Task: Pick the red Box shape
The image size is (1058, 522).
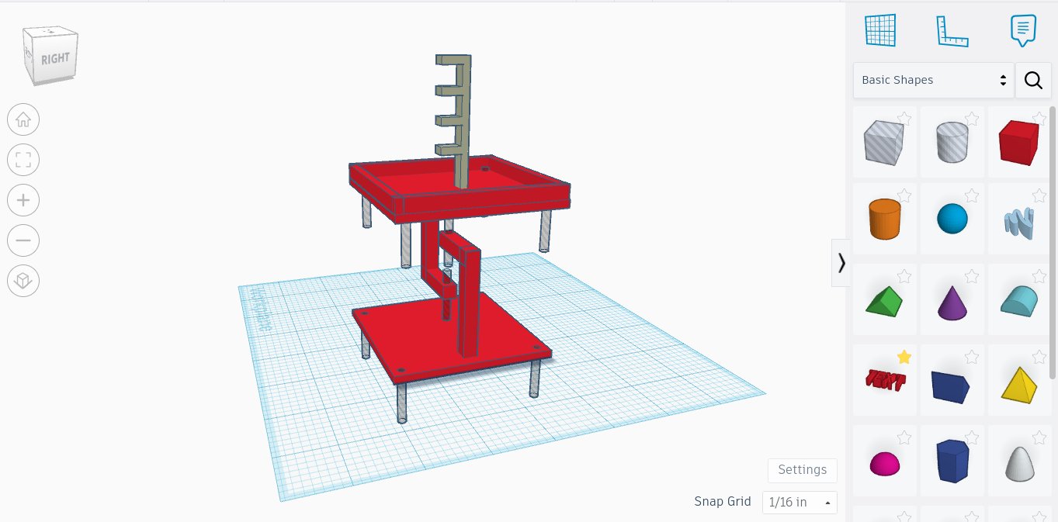Action: click(x=1018, y=142)
